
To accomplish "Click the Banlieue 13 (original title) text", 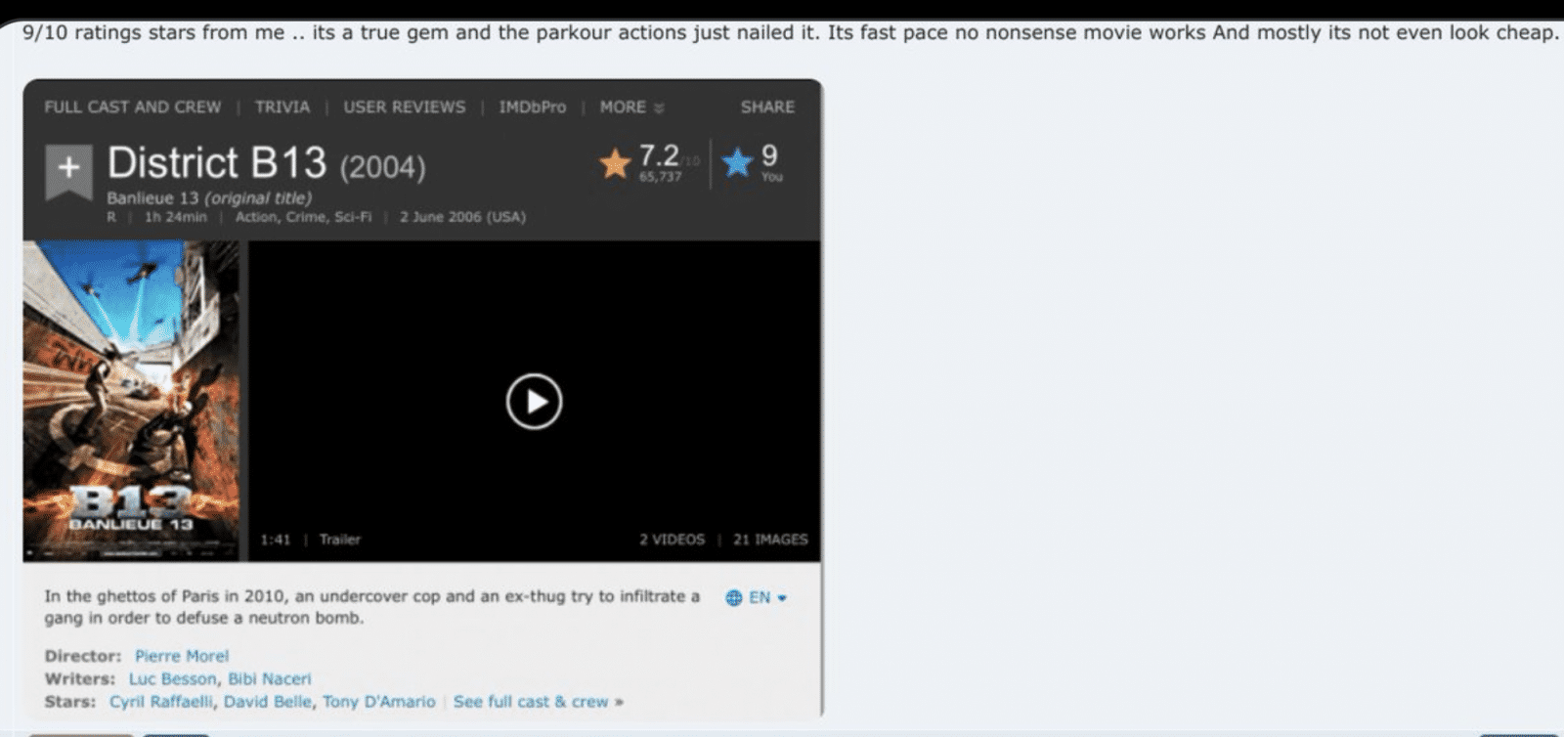I will click(209, 197).
